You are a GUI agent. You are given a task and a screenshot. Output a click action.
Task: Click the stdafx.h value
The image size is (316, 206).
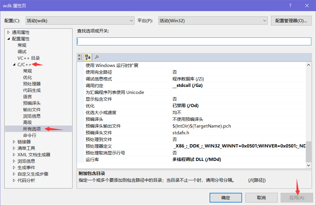(x=181, y=133)
